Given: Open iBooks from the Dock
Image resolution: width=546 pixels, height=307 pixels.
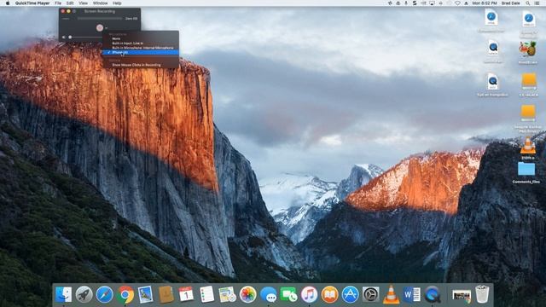Looking at the screenshot, I should click(330, 294).
